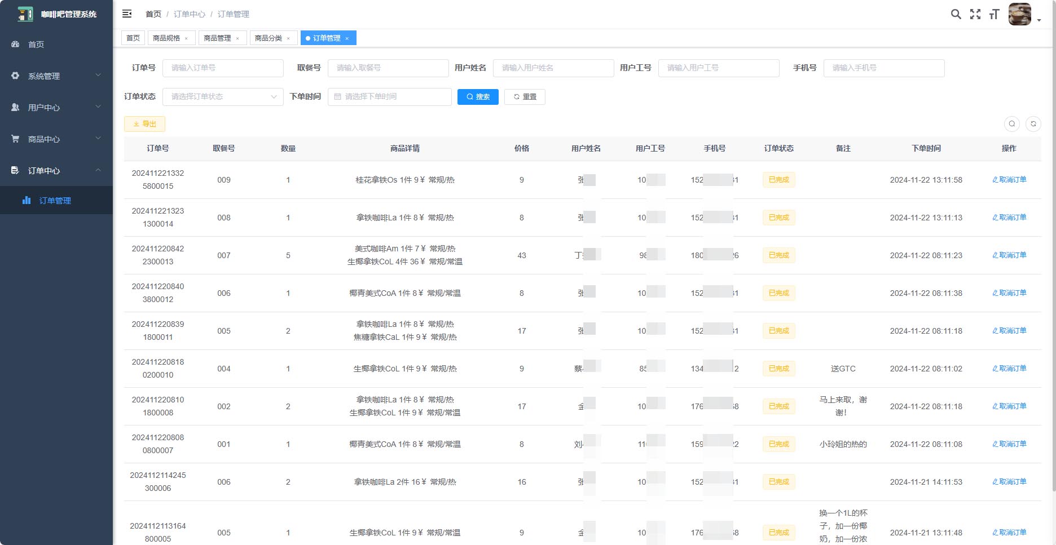The width and height of the screenshot is (1056, 545).
Task: Toggle fullscreen mode icon
Action: click(975, 14)
